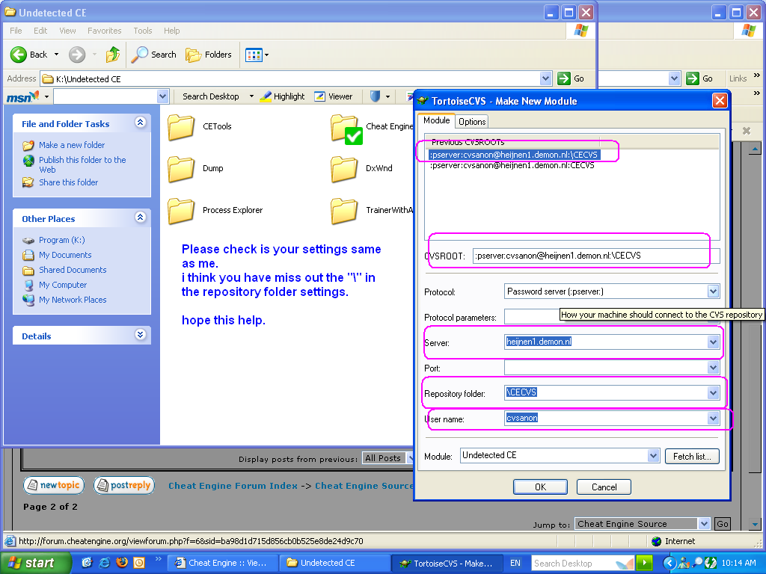766x574 pixels.
Task: Switch to Cheat Engine browser taskbar item
Action: pos(223,564)
